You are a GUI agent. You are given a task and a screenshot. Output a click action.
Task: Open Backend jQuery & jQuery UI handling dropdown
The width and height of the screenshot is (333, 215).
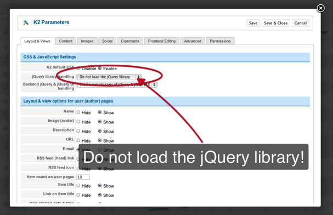coord(117,84)
